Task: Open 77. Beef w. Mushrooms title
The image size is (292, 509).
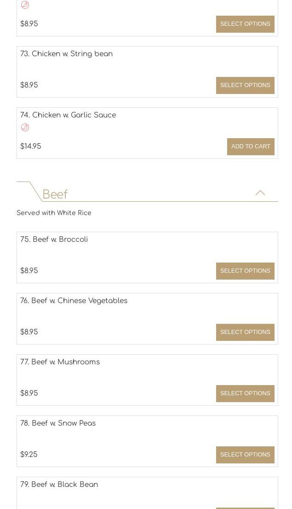Action: 60,362
